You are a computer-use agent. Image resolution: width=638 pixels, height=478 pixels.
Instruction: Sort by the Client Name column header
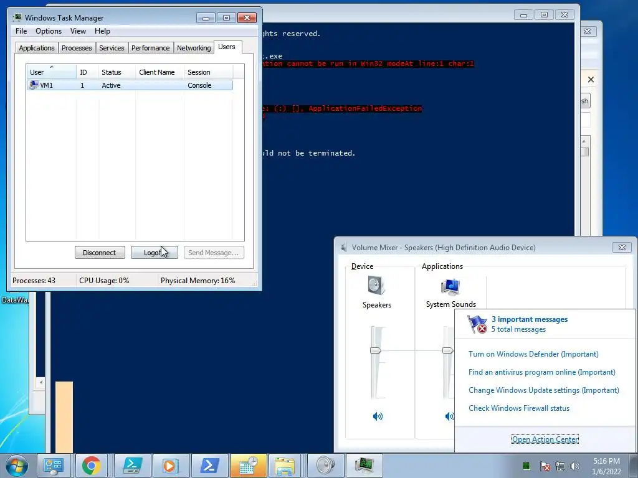(159, 72)
